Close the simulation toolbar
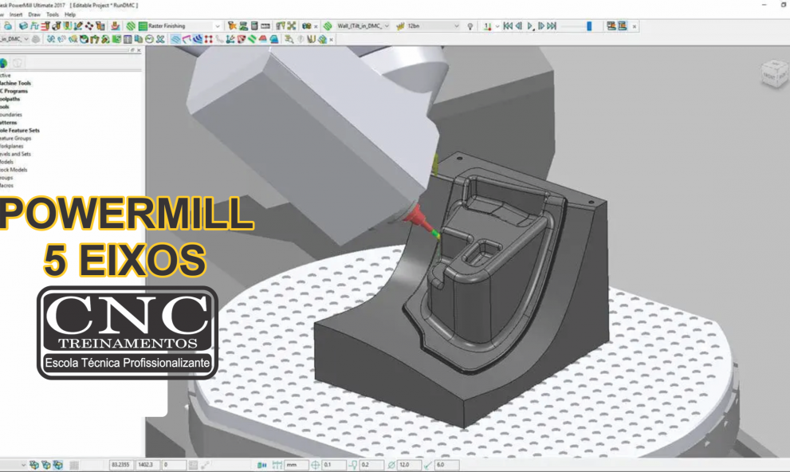 635,26
